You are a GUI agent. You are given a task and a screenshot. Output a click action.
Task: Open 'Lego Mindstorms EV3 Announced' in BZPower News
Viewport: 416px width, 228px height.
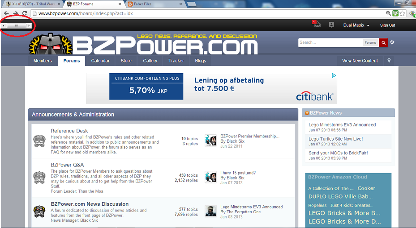tap(342, 125)
